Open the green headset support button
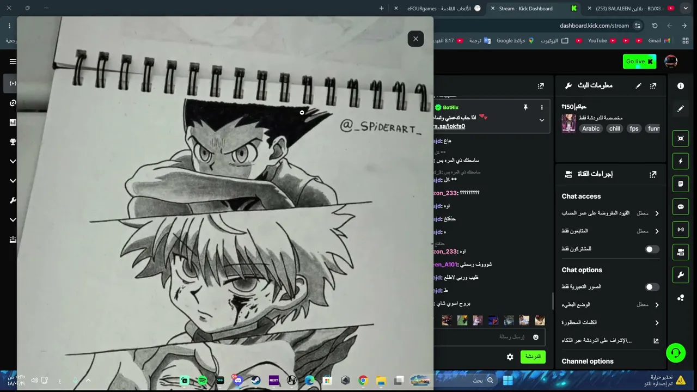The height and width of the screenshot is (392, 697). [676, 353]
